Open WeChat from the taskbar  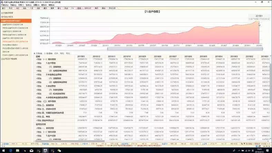tap(59, 151)
